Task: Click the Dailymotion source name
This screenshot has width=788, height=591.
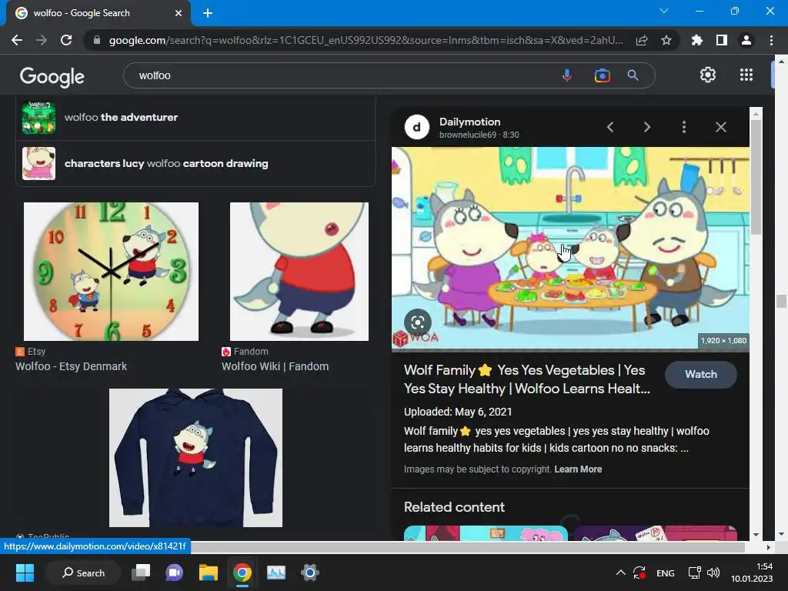Action: (469, 122)
